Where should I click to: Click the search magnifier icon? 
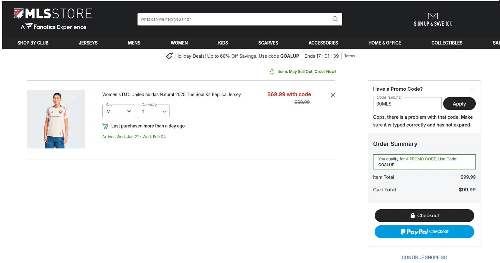point(335,19)
